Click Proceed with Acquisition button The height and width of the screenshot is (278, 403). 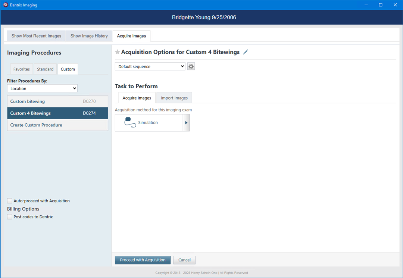143,260
